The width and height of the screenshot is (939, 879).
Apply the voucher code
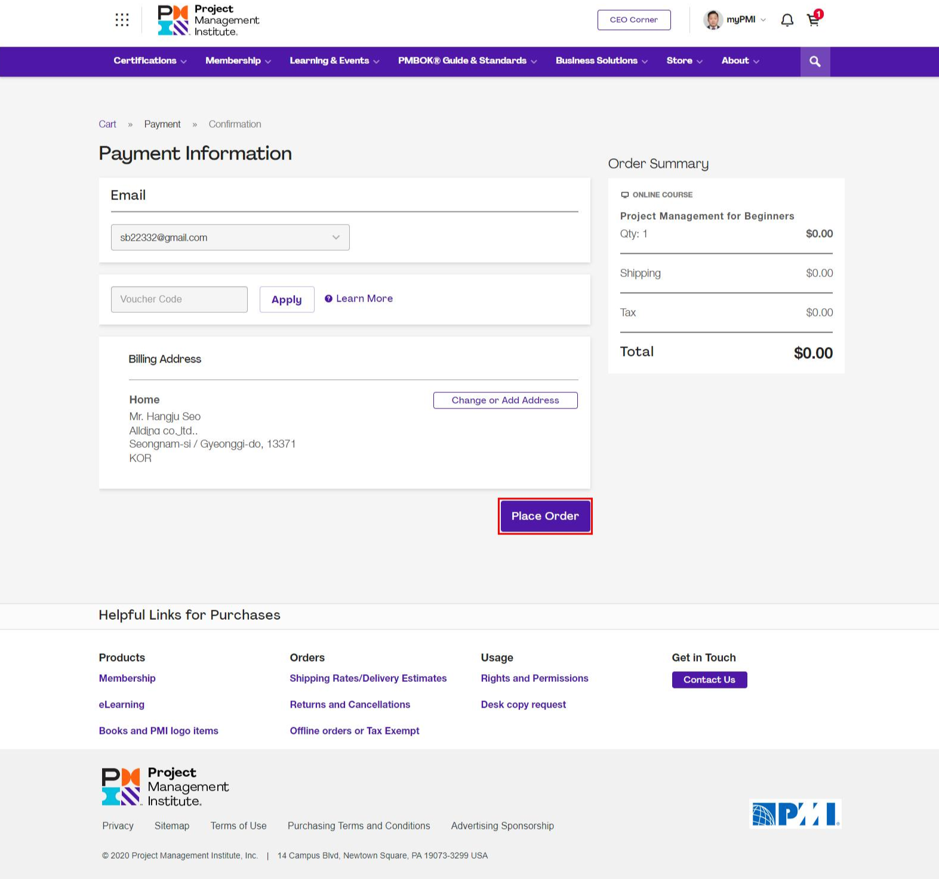coord(287,299)
